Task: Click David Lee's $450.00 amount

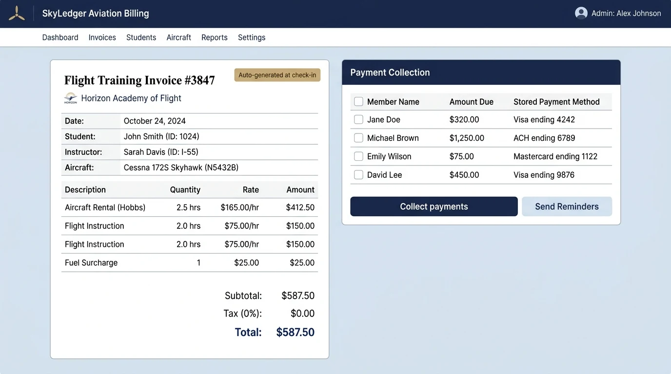Action: click(464, 175)
